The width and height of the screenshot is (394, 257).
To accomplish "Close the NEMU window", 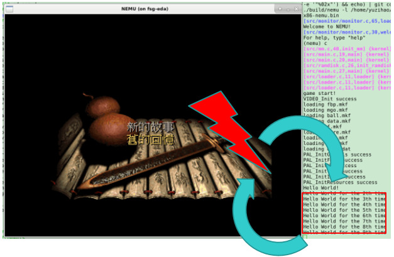I will click(296, 9).
